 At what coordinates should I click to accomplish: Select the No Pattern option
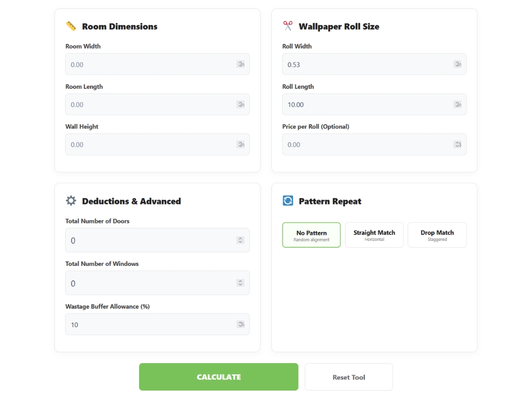(311, 234)
